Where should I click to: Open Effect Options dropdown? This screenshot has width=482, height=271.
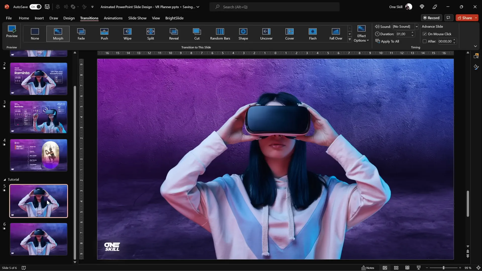[x=361, y=34]
